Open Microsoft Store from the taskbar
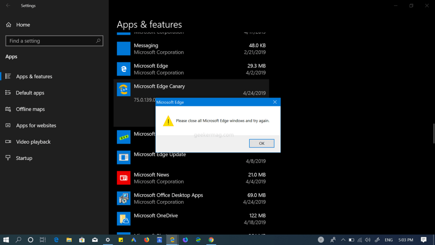 point(82,240)
